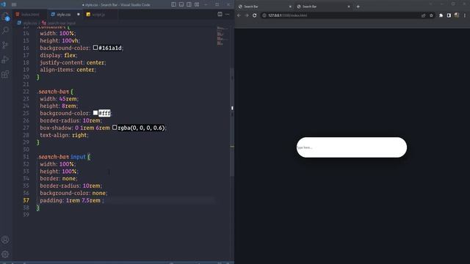Open the Extensions view in VS Code

pyautogui.click(x=5, y=74)
